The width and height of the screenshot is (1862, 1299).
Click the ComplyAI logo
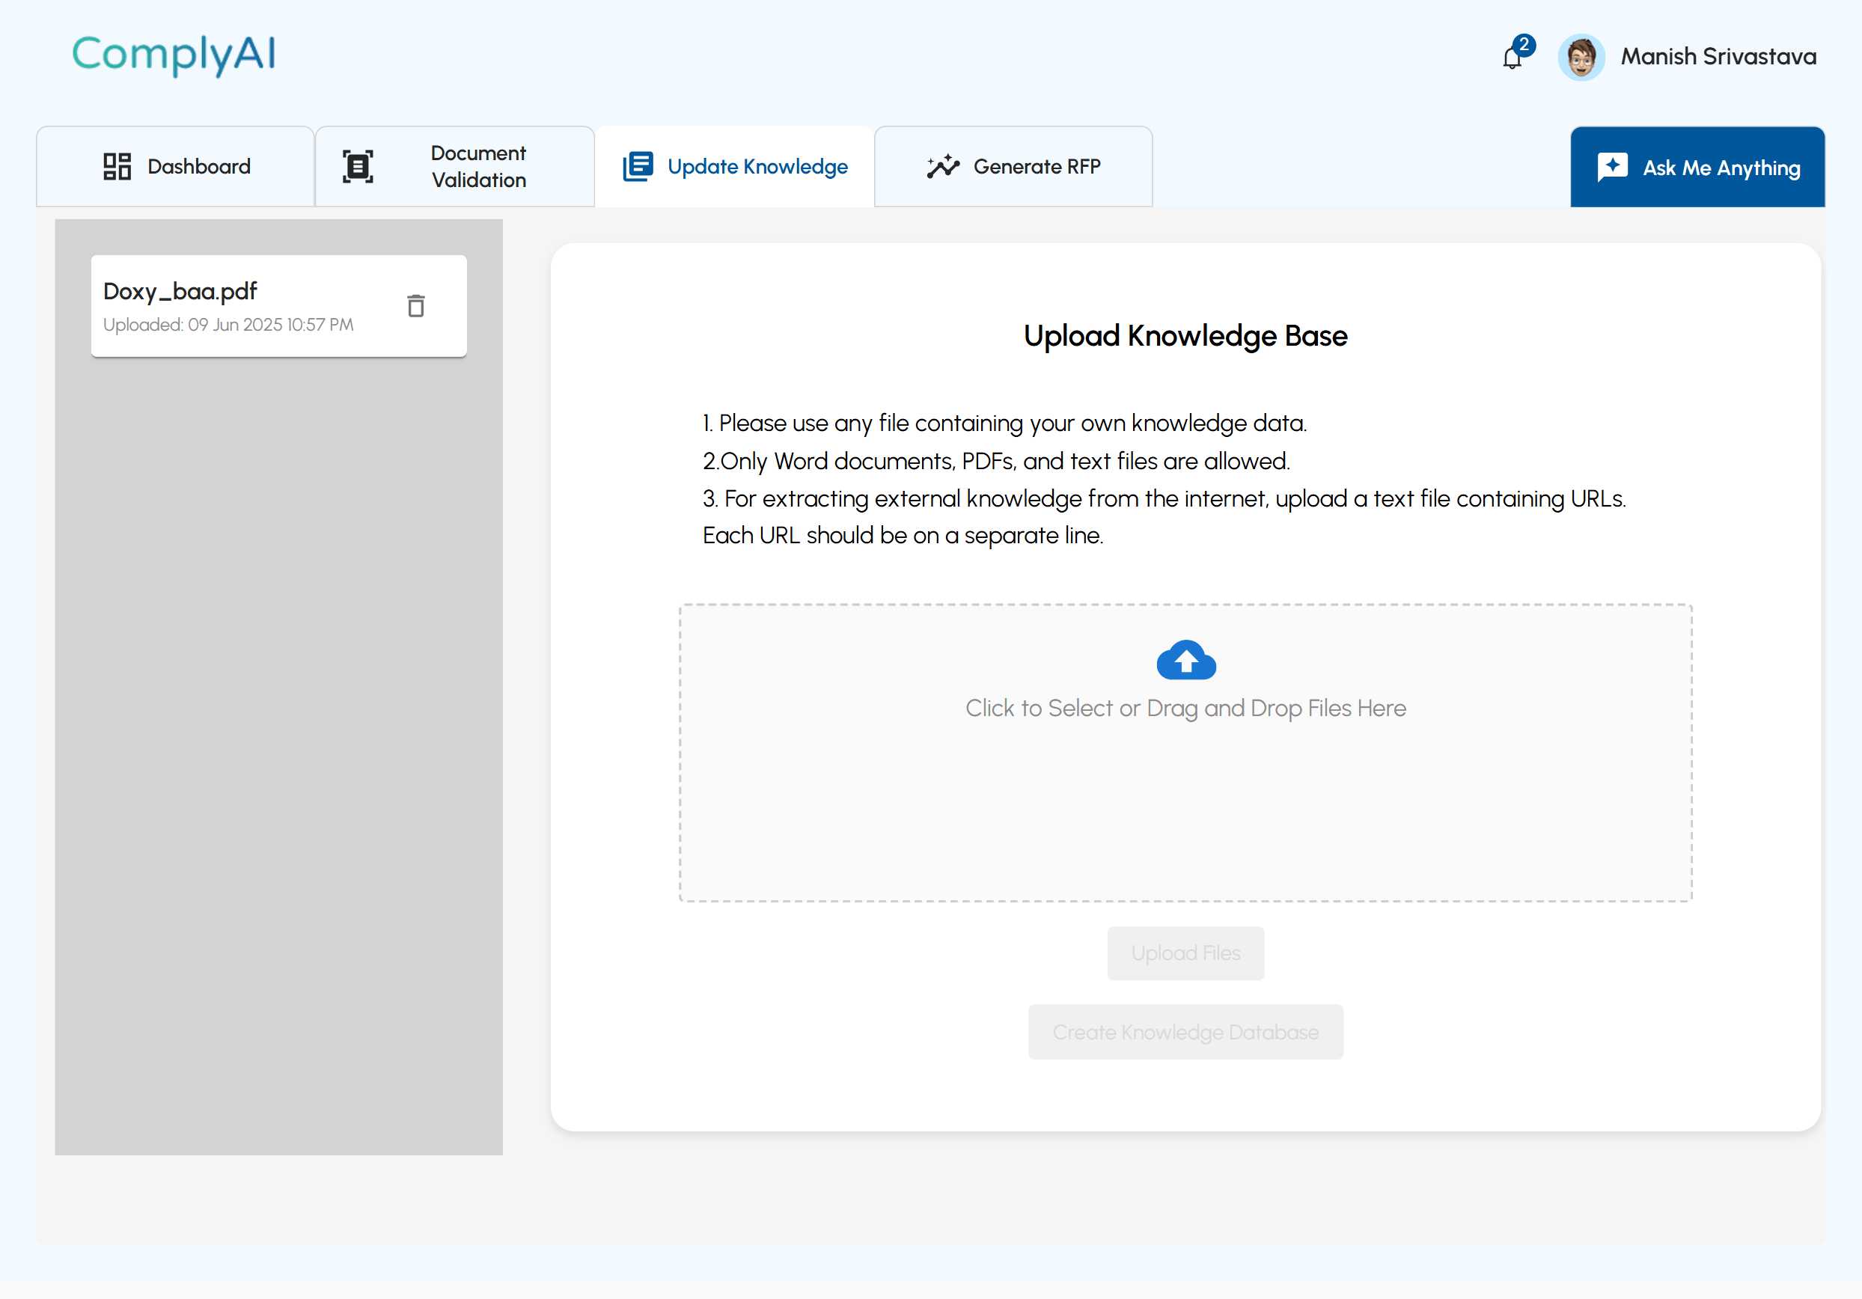pos(174,55)
